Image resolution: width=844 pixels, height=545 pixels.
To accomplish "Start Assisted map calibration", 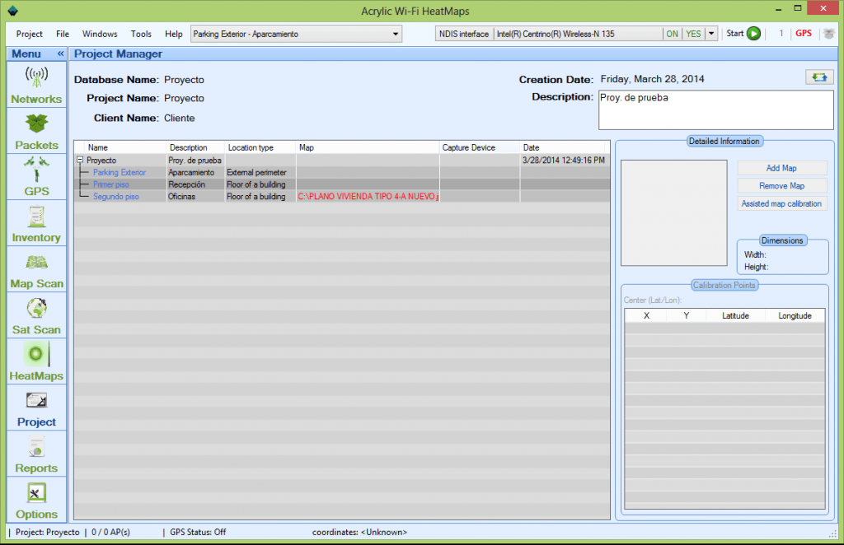I will [781, 203].
